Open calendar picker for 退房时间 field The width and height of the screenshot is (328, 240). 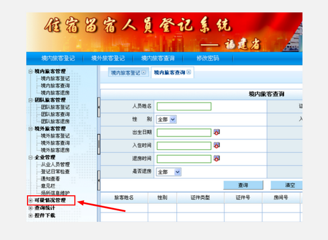click(217, 159)
